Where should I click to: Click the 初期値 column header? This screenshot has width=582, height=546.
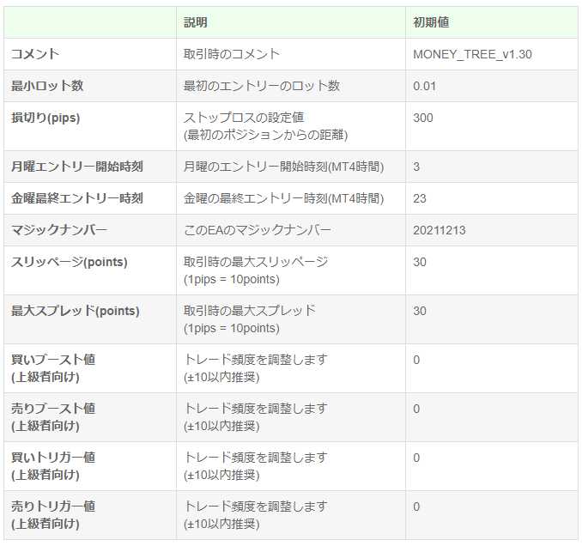[431, 22]
